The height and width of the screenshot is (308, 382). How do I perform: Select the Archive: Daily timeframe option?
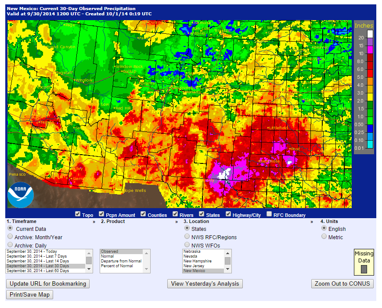click(x=10, y=244)
